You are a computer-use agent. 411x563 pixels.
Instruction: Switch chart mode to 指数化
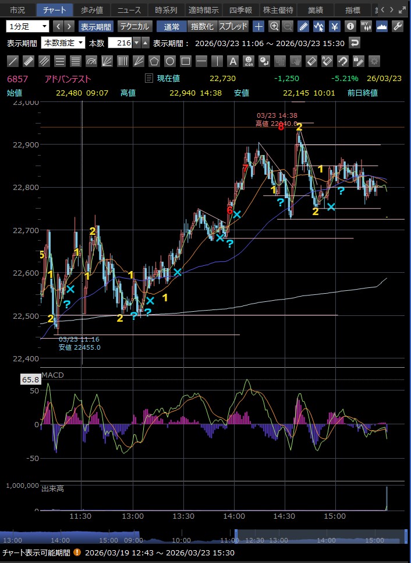coord(202,26)
